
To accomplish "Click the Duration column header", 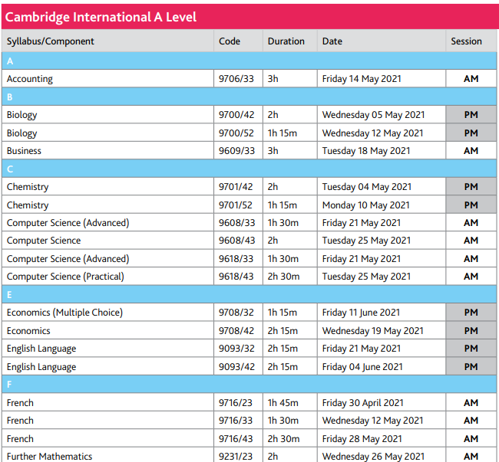I will click(286, 41).
